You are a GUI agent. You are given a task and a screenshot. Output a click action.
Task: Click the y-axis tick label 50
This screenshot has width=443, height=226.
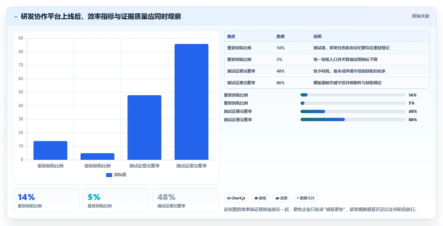(21, 92)
